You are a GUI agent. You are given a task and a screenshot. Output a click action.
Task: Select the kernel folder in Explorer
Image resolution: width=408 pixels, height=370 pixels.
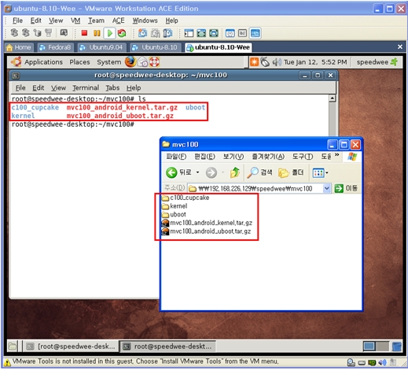[175, 206]
